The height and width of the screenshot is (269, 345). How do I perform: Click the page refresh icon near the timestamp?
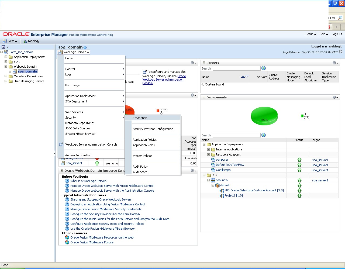[341, 52]
